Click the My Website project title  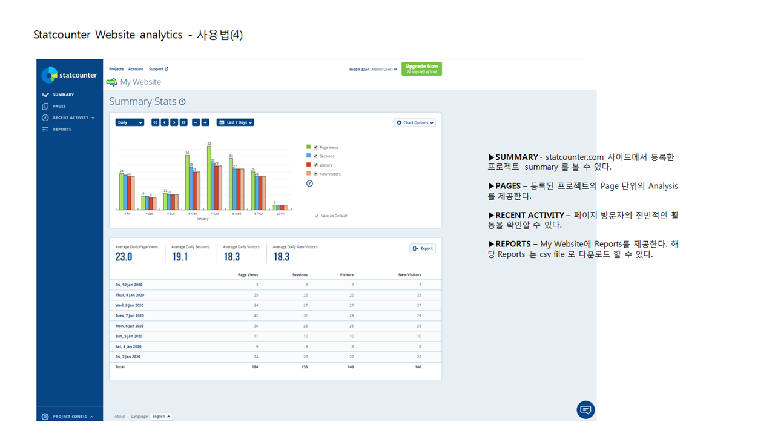140,82
